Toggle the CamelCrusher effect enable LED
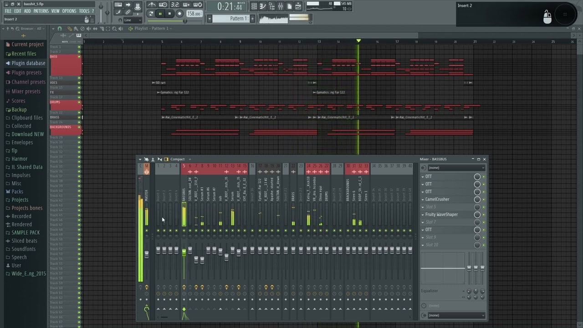Screen dimensions: 583x328 [x=484, y=200]
